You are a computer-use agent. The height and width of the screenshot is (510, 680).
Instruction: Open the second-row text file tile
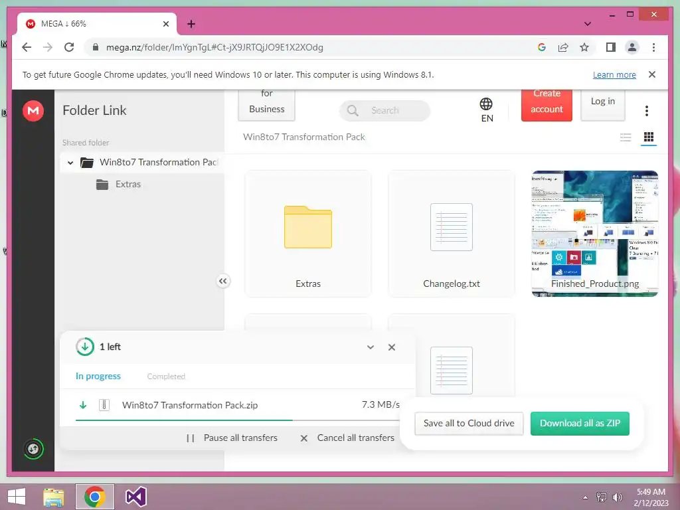tap(452, 356)
